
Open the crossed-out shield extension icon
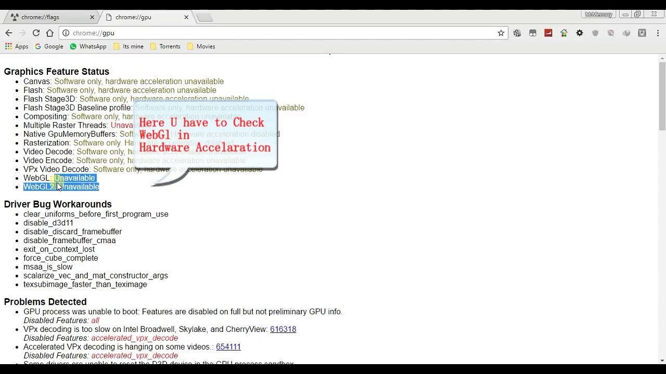click(x=610, y=33)
